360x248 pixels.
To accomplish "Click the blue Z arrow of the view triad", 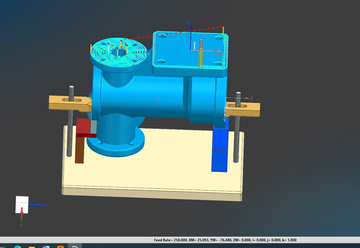I will pyautogui.click(x=36, y=205).
